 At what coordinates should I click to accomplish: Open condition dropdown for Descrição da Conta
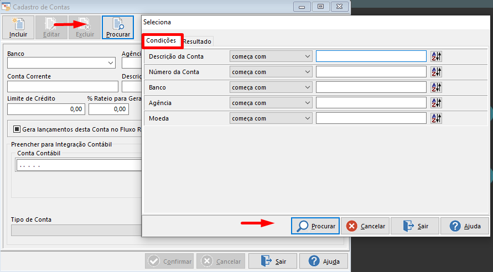coord(271,56)
